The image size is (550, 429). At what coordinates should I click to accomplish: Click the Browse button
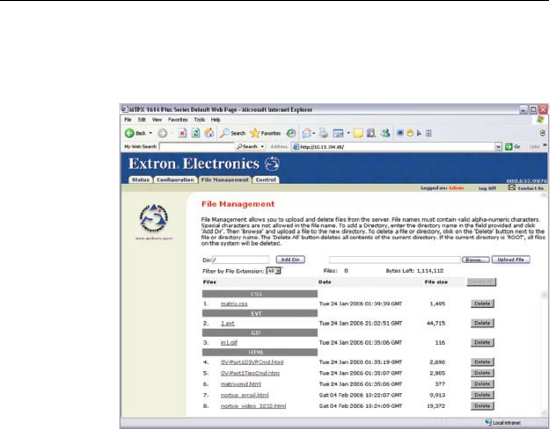[476, 260]
